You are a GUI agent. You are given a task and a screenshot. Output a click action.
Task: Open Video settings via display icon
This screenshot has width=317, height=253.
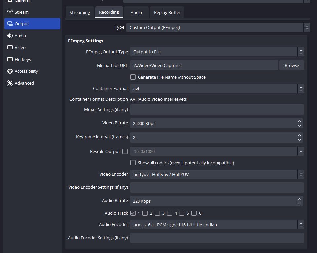coord(10,48)
